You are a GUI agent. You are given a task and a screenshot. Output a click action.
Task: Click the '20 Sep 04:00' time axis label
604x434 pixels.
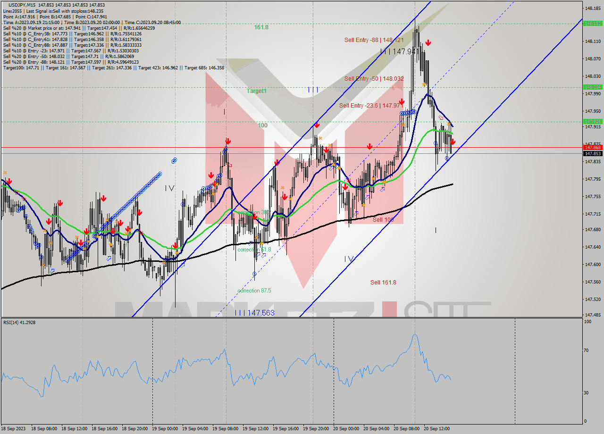[x=377, y=429]
